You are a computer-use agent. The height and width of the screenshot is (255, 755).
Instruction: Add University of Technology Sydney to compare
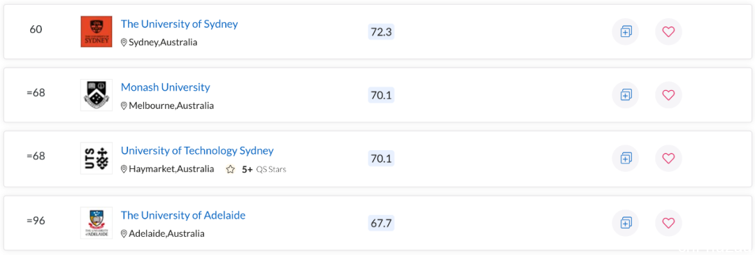pyautogui.click(x=626, y=158)
